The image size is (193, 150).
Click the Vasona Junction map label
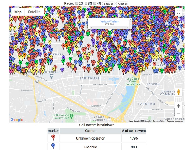[x=99, y=118]
